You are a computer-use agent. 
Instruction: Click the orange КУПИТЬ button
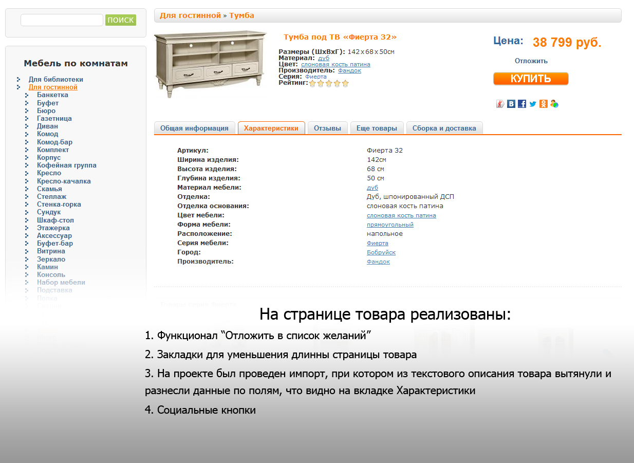pyautogui.click(x=531, y=79)
